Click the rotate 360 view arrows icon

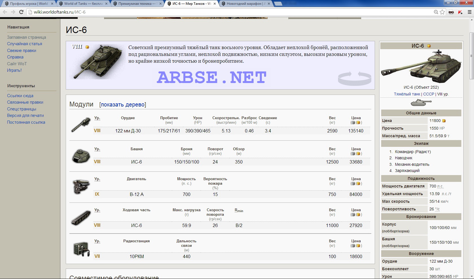[354, 78]
